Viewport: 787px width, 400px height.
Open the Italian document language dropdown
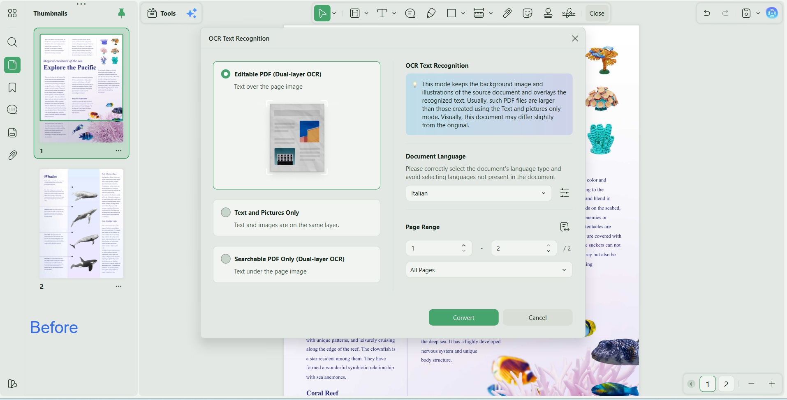click(479, 193)
